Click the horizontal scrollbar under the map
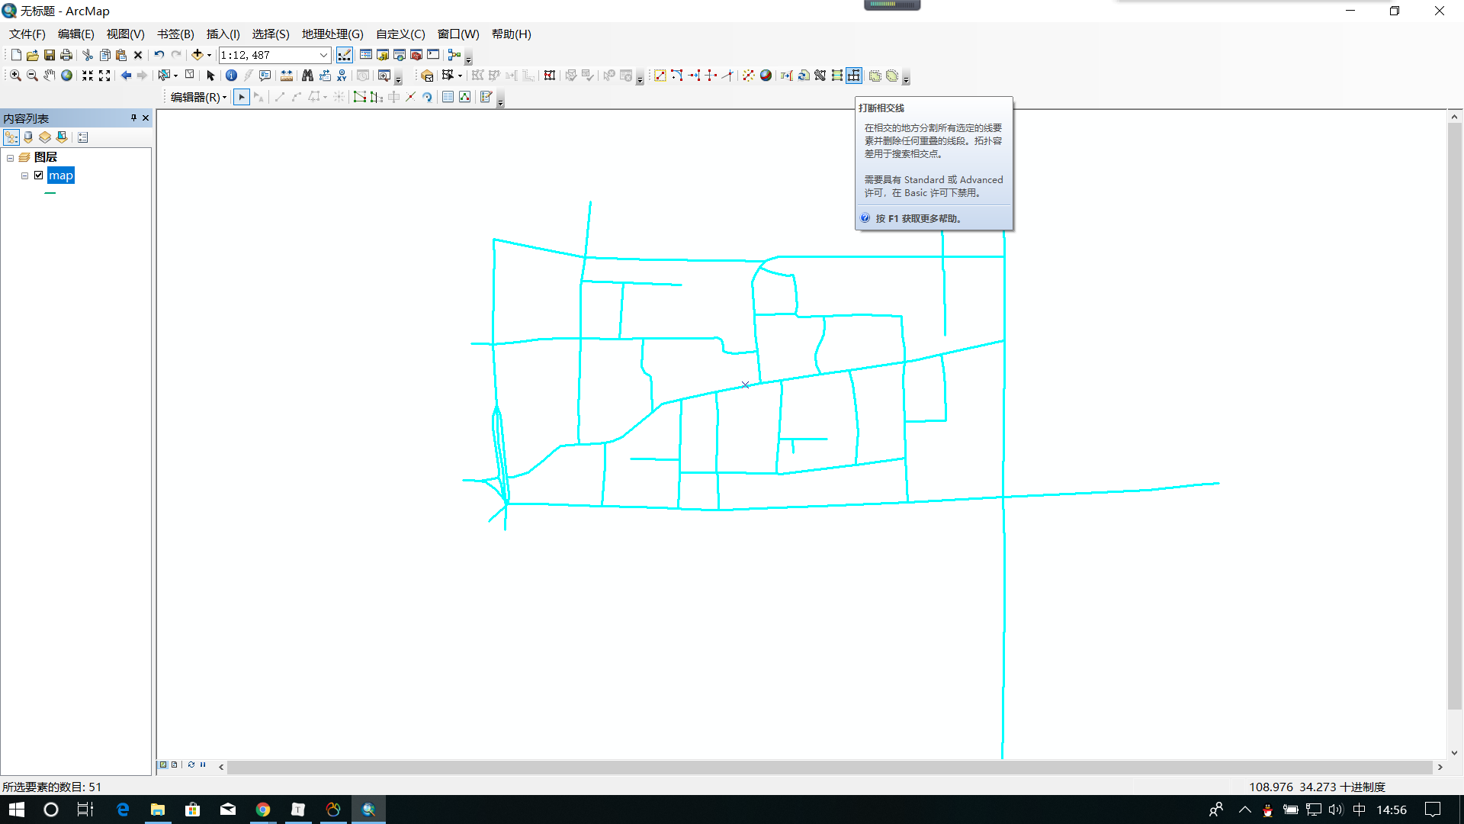Screen dimensions: 1464x824 [830, 767]
